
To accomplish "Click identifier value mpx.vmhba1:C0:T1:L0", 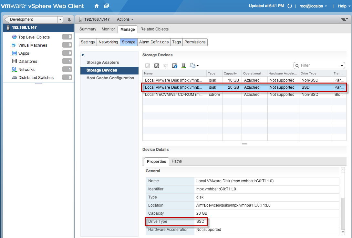I will click(x=216, y=189).
